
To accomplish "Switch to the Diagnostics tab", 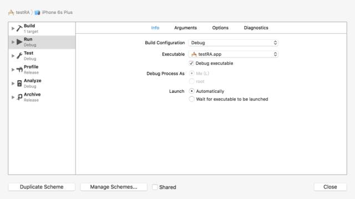I will [x=256, y=28].
